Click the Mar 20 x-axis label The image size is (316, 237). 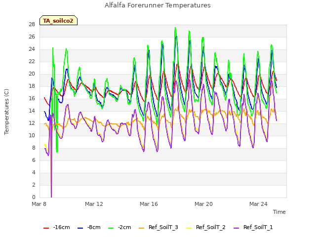[x=203, y=204]
